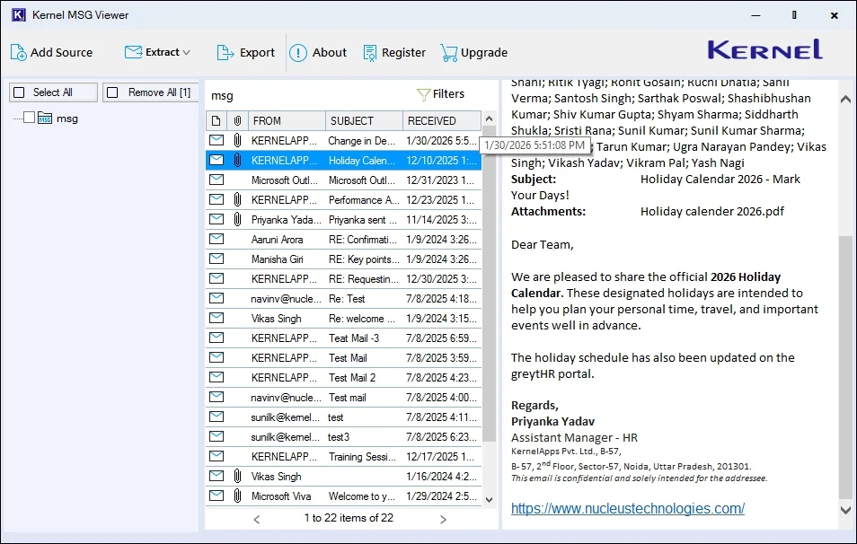Click the Add Source toolbar icon
This screenshot has width=857, height=544.
point(19,52)
